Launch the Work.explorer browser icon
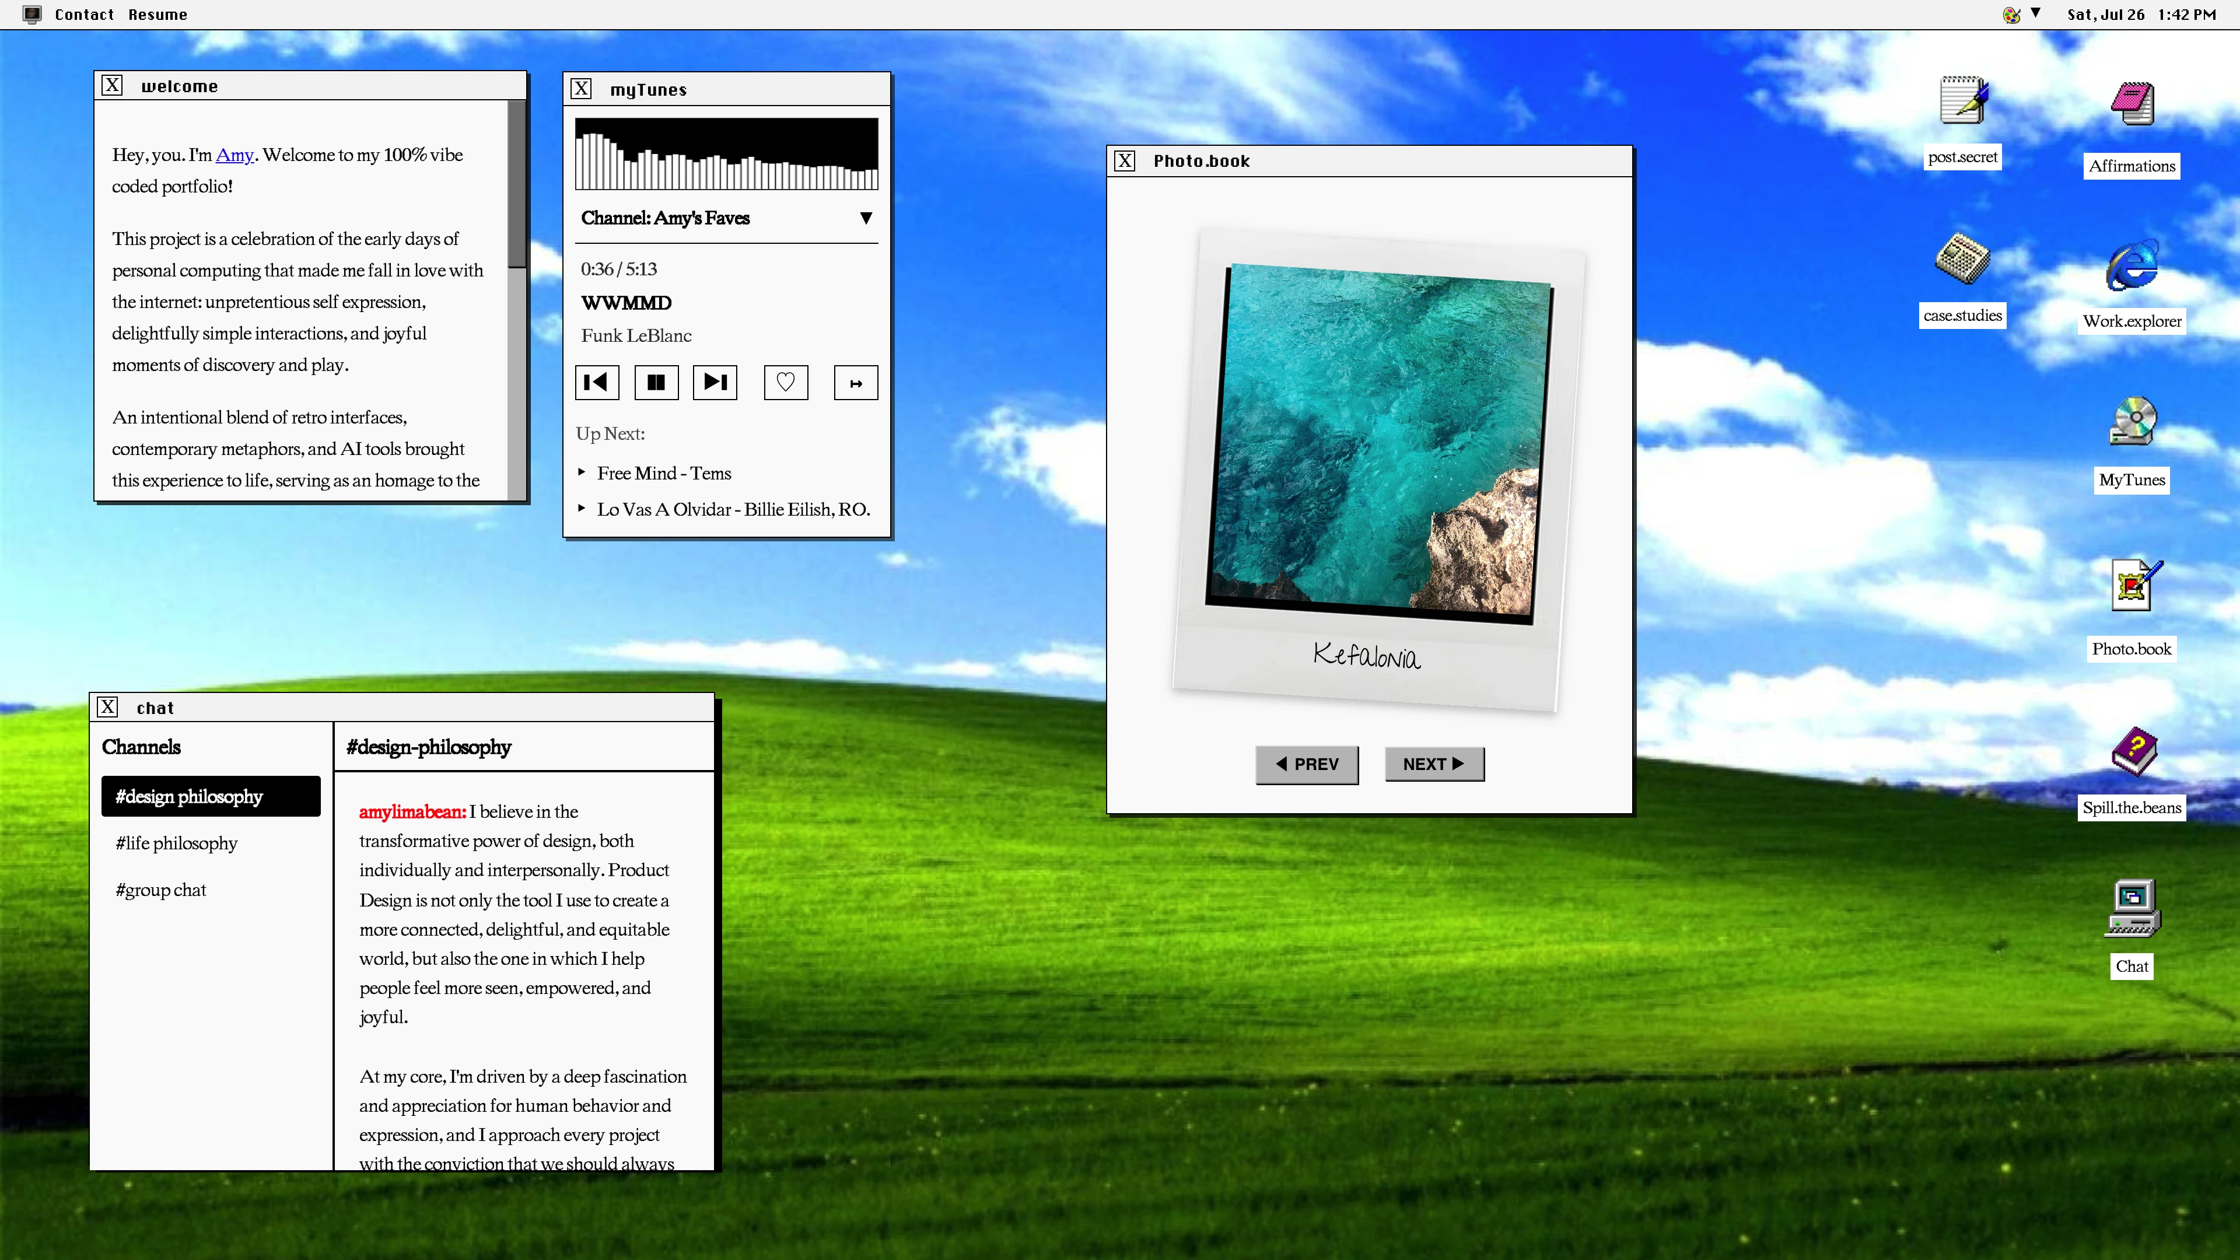Image resolution: width=2240 pixels, height=1260 pixels. point(2132,264)
